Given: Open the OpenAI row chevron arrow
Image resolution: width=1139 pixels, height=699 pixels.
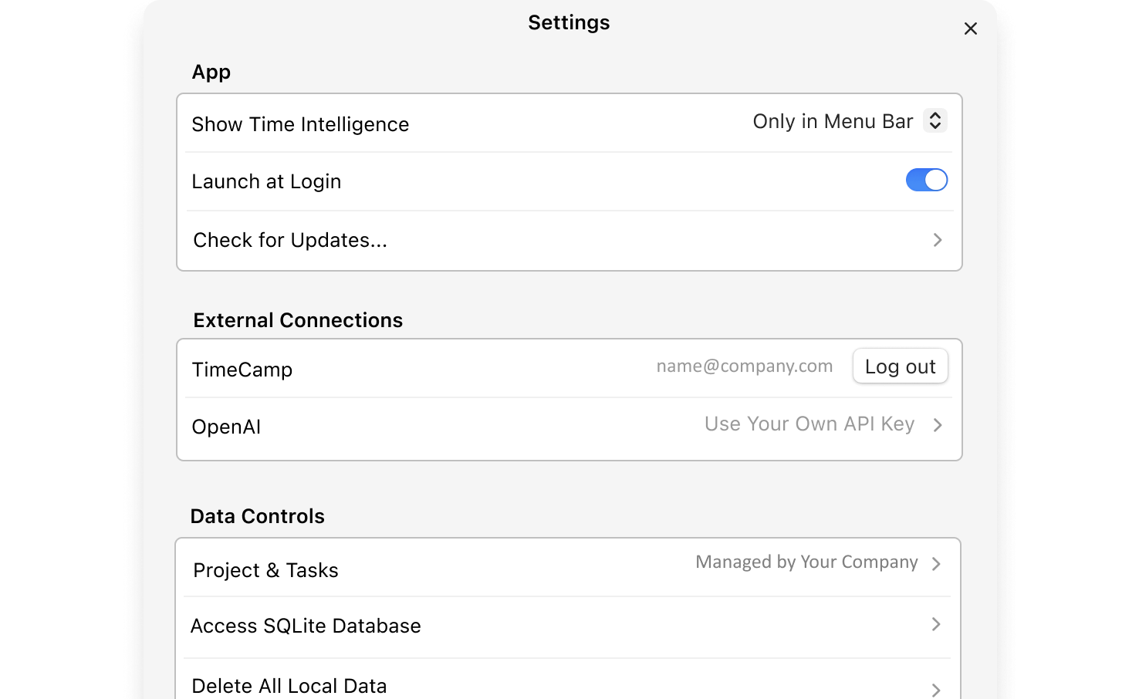Looking at the screenshot, I should click(938, 425).
